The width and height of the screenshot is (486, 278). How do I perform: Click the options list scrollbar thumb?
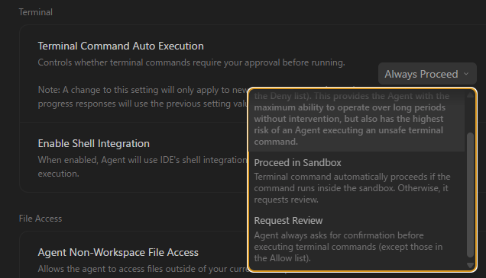click(470, 195)
